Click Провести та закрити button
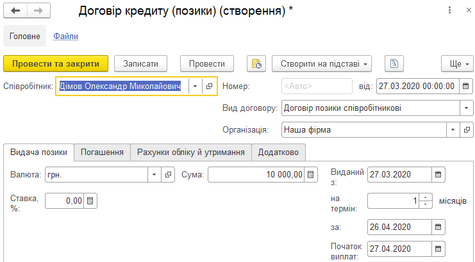This screenshot has height=262, width=475. (56, 63)
